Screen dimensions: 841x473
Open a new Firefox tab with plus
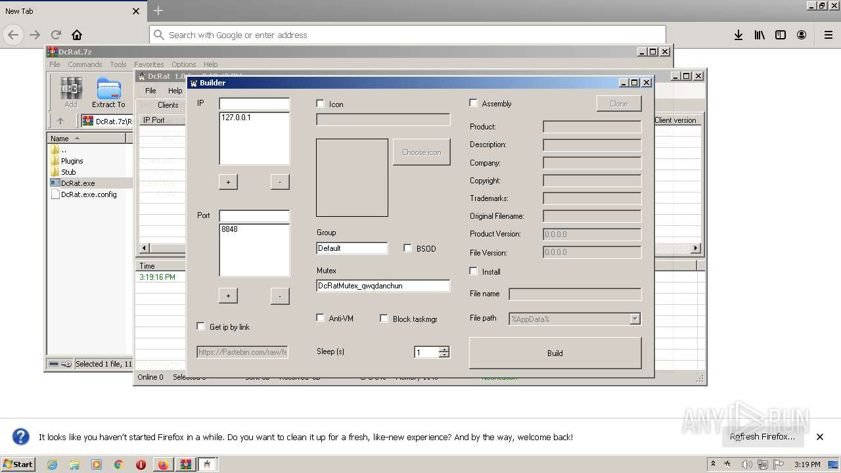click(158, 11)
